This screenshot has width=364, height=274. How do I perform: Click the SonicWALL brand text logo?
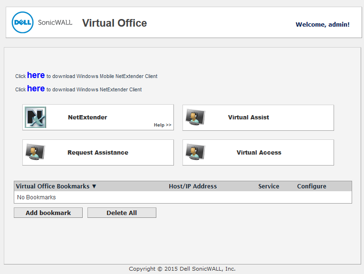55,22
